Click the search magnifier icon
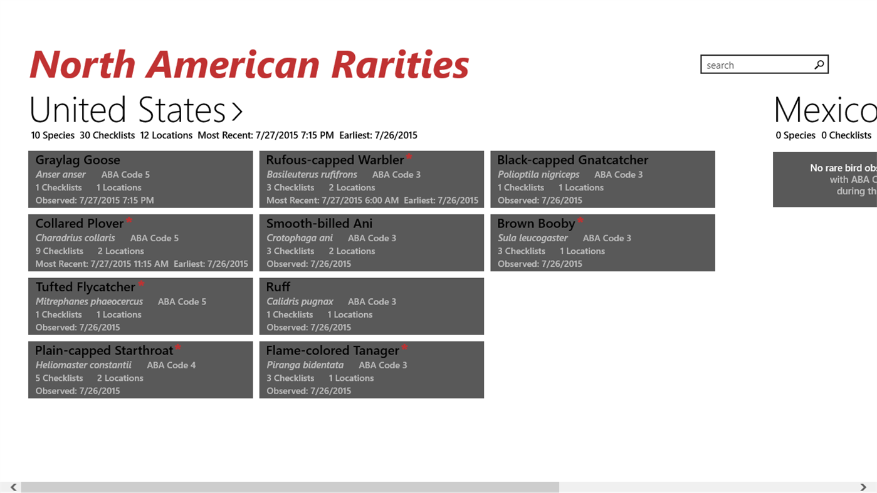The height and width of the screenshot is (493, 877). [818, 65]
